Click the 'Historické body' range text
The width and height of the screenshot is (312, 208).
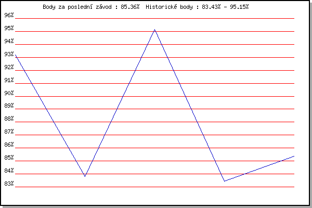pos(197,7)
